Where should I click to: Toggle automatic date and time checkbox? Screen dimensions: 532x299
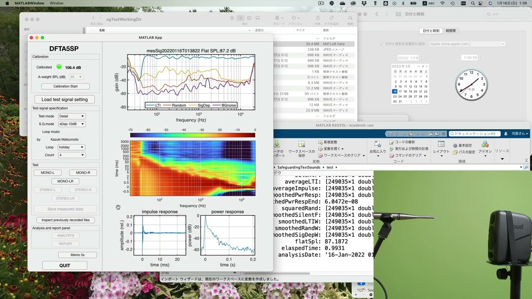pos(382,44)
